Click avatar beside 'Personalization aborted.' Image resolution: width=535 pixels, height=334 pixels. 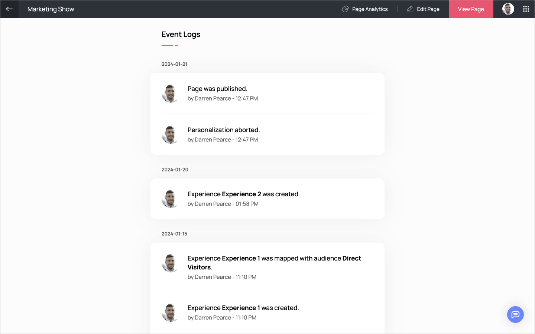click(x=171, y=135)
